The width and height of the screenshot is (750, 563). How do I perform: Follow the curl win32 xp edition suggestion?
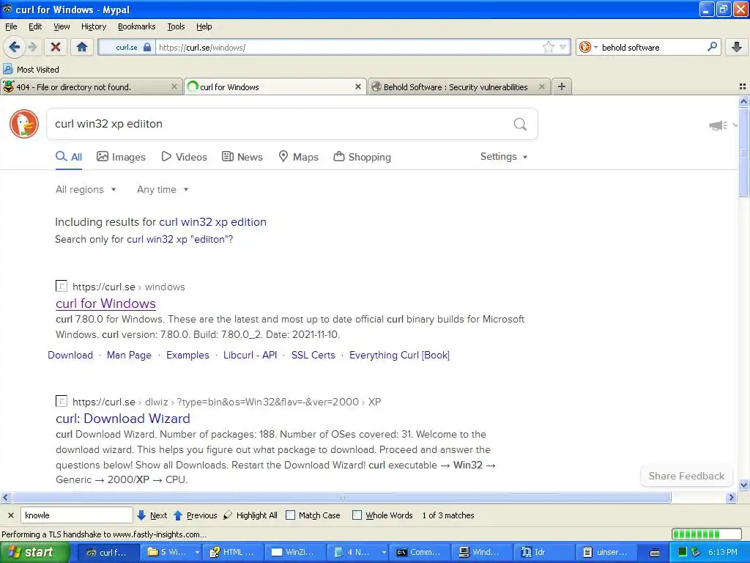click(212, 221)
